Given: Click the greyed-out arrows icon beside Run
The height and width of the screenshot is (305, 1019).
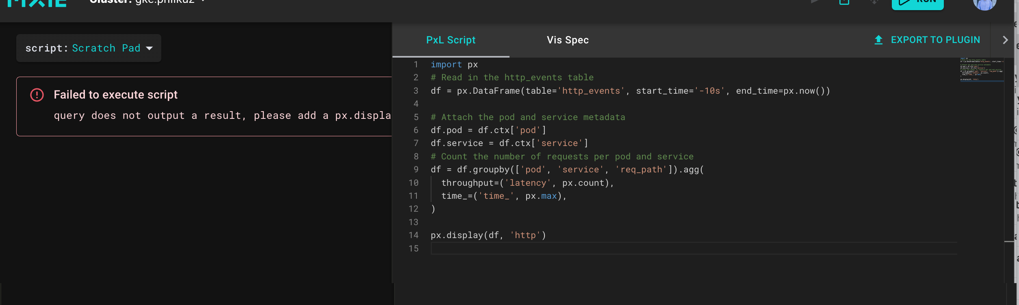Looking at the screenshot, I should [x=874, y=2].
